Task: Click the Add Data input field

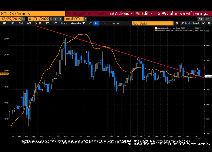Action: pos(153,23)
